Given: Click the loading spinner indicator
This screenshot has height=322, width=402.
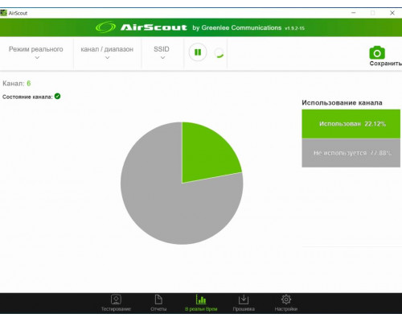Looking at the screenshot, I should click(x=219, y=53).
